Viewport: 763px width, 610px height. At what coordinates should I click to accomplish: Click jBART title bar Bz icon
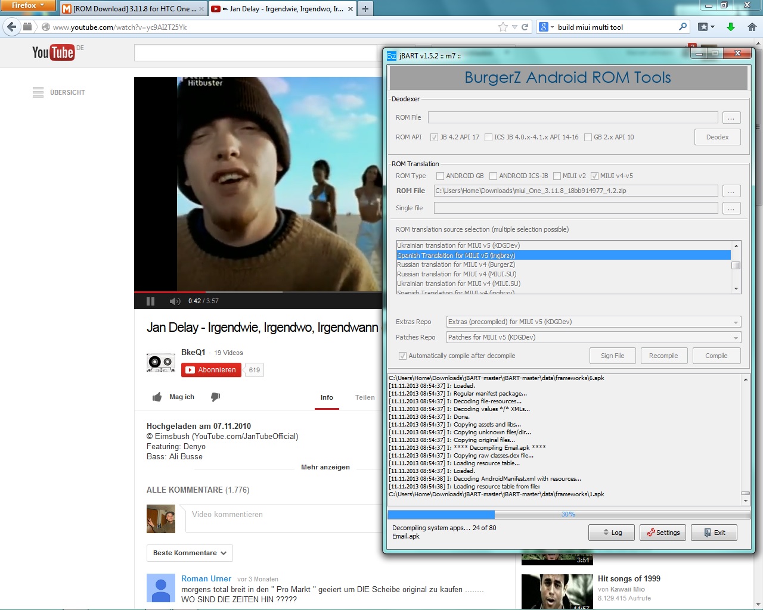pyautogui.click(x=392, y=56)
